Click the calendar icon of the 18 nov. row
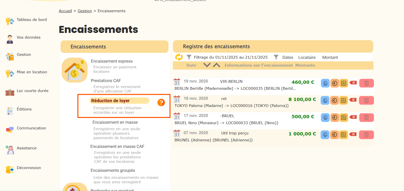Viewport: 404px width, 191px height. point(177,99)
